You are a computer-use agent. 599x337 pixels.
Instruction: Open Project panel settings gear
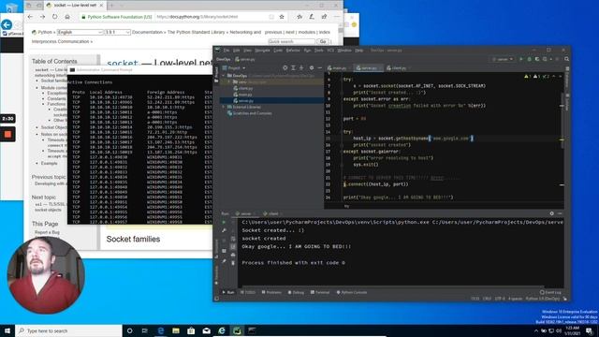(312, 68)
